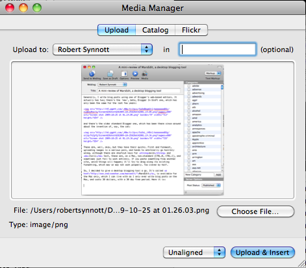Click the window resize grip corner

click(301, 263)
